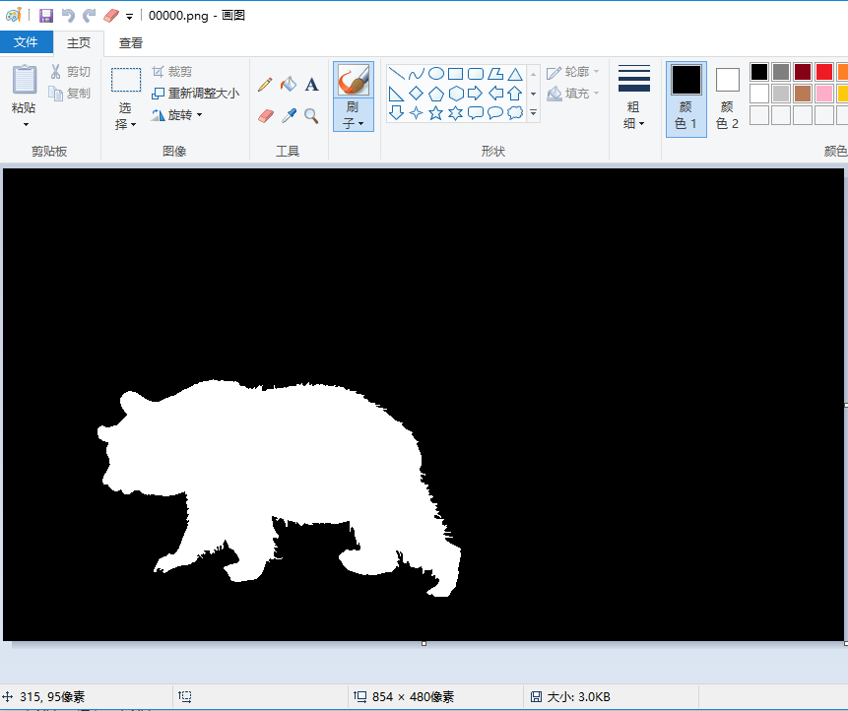Open the 轮廓 outline dropdown
The width and height of the screenshot is (848, 711).
tap(573, 71)
